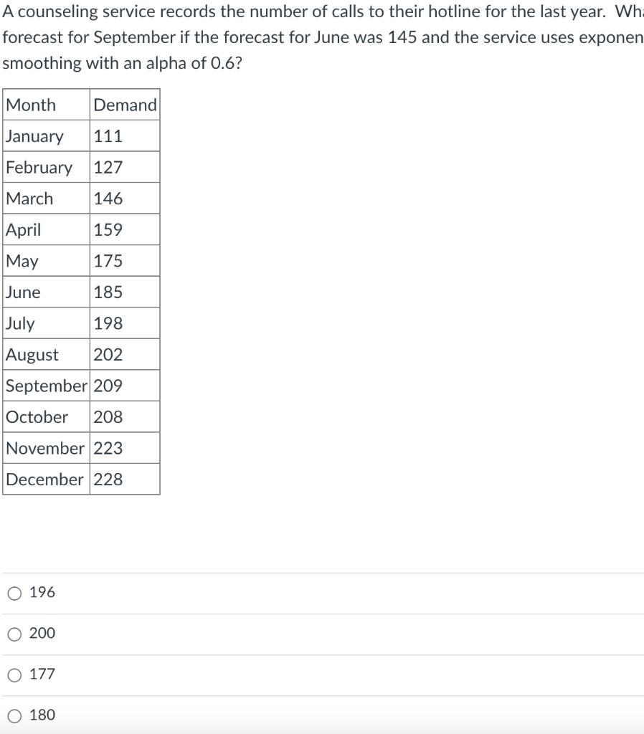The image size is (644, 734).
Task: Click the January row in the table
Action: pos(34,135)
